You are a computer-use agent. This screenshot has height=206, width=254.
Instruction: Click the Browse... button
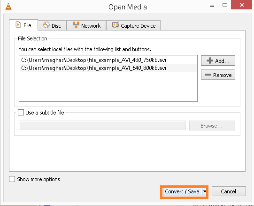pyautogui.click(x=212, y=125)
